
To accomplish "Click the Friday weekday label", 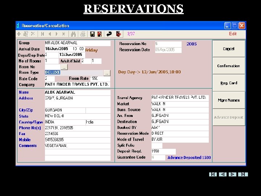I will tap(91, 50).
